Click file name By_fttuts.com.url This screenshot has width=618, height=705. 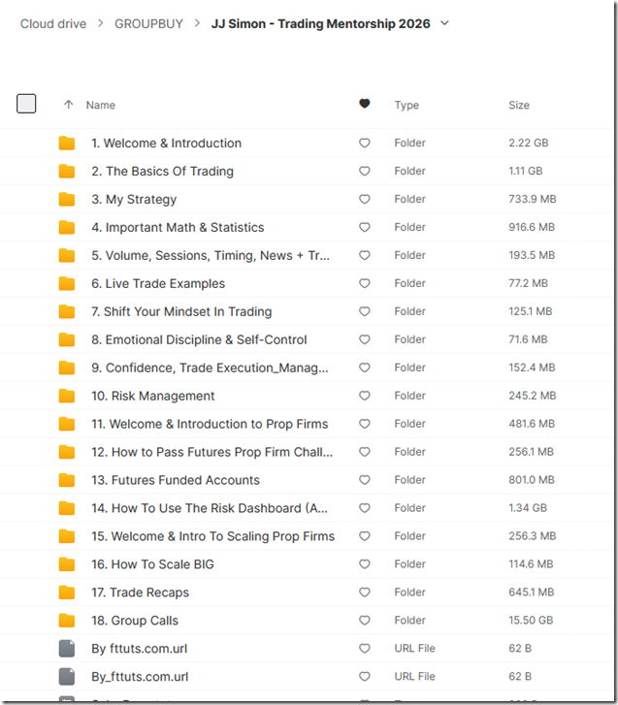click(x=140, y=676)
